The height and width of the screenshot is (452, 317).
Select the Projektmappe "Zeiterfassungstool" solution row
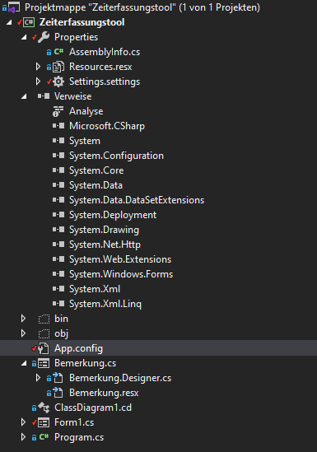(x=142, y=7)
